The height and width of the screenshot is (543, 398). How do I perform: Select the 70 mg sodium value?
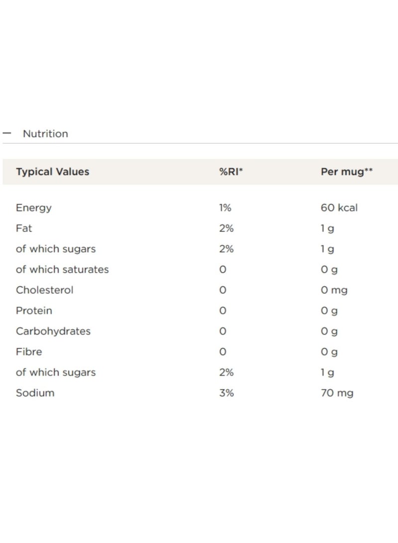coord(337,393)
